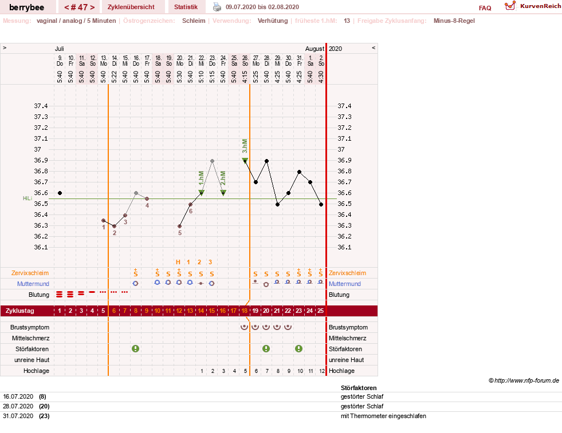Click the temperature point numbered 5

click(x=179, y=226)
